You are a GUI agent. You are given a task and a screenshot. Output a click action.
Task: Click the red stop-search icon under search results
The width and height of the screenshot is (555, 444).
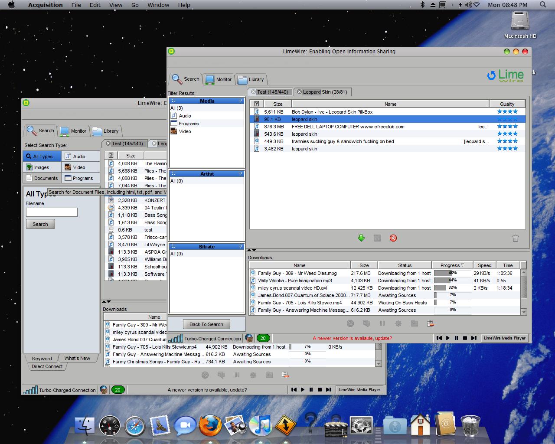click(393, 238)
